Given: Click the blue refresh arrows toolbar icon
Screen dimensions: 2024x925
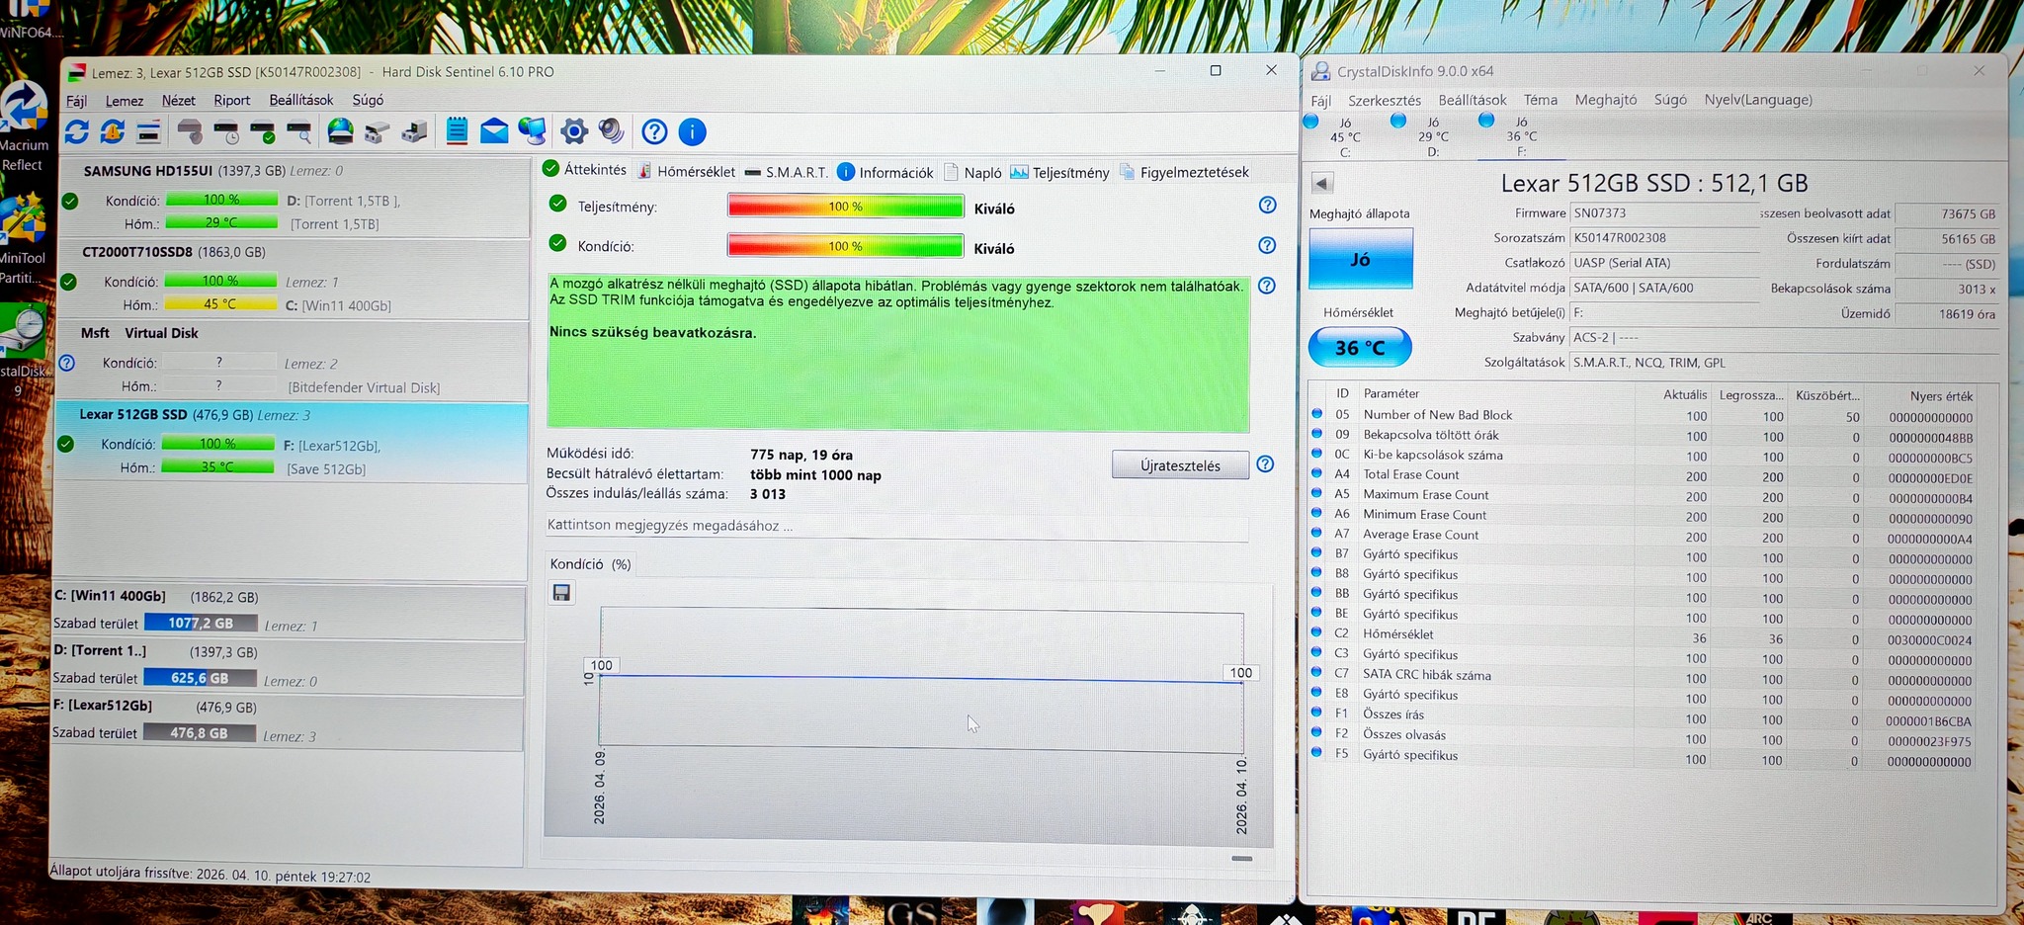Looking at the screenshot, I should [x=77, y=131].
